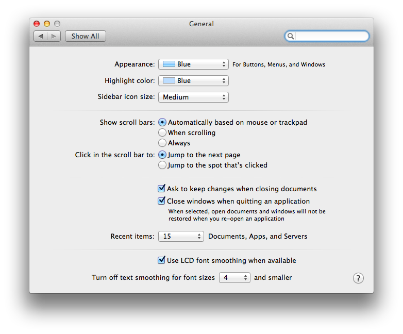
Task: Click the back arrow navigation button
Action: (x=40, y=36)
